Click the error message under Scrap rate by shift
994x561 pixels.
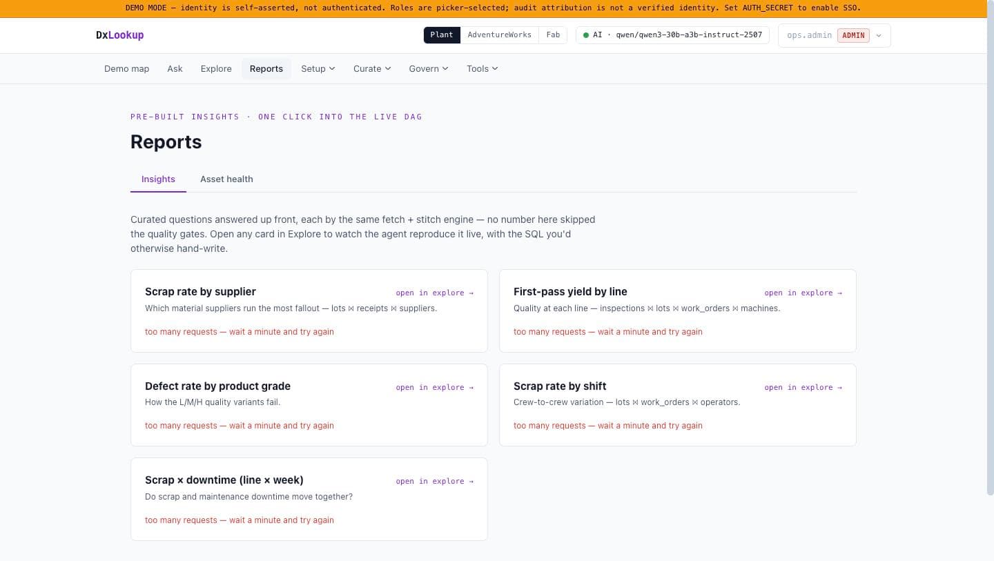tap(608, 426)
